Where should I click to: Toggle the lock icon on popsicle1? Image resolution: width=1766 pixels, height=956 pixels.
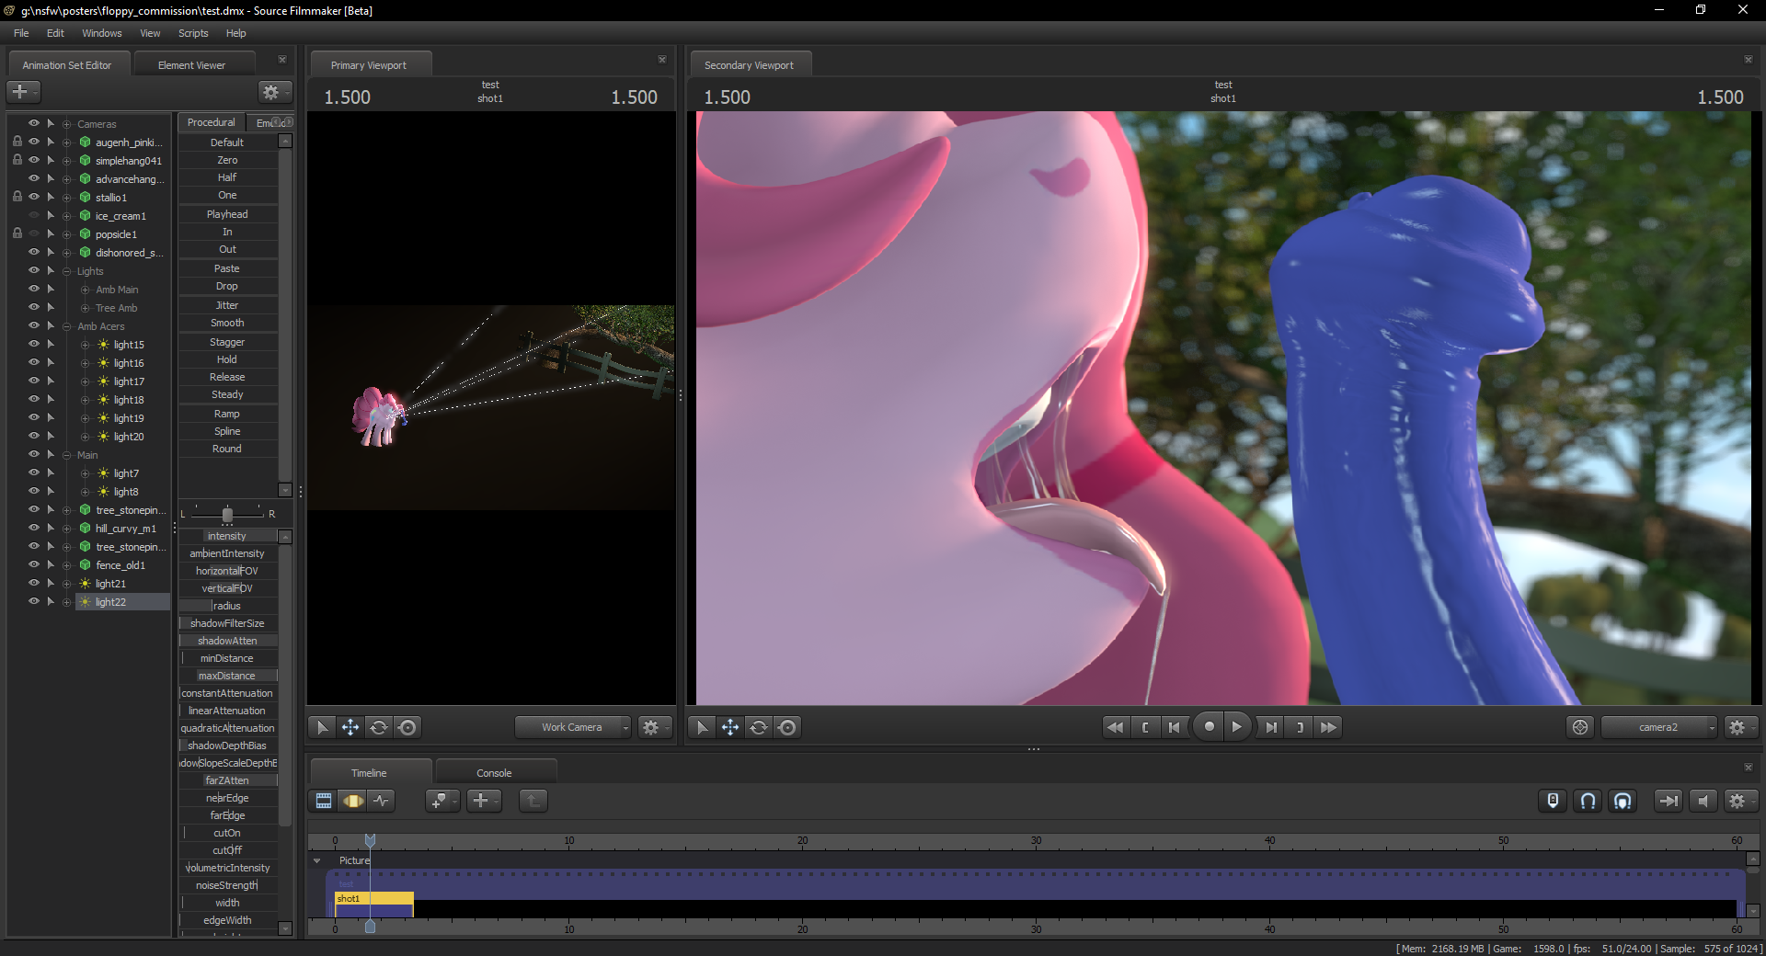17,233
